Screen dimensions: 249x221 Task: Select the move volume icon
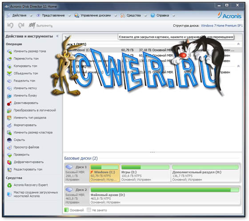click(x=9, y=59)
